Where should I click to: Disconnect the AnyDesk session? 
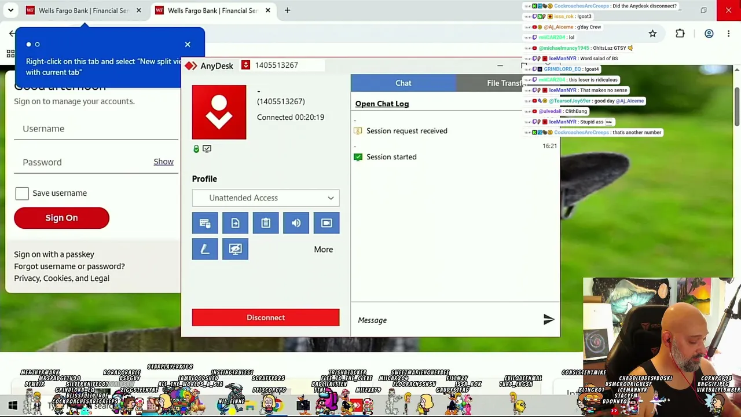[x=266, y=317]
